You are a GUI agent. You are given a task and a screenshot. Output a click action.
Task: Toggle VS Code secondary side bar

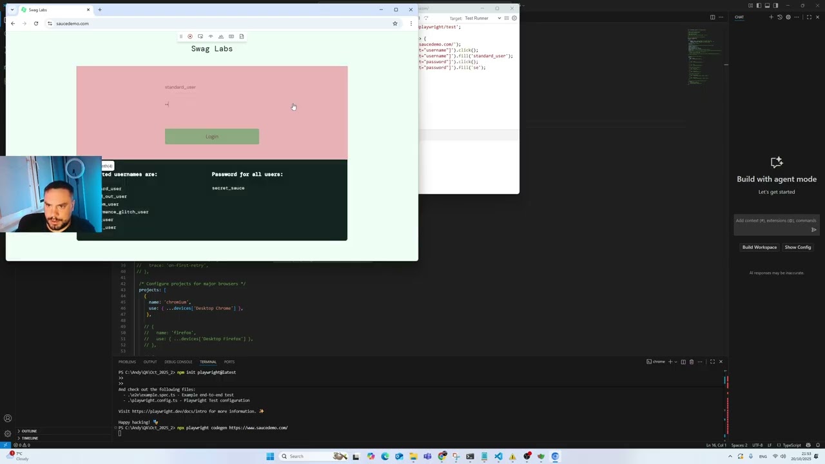click(775, 5)
